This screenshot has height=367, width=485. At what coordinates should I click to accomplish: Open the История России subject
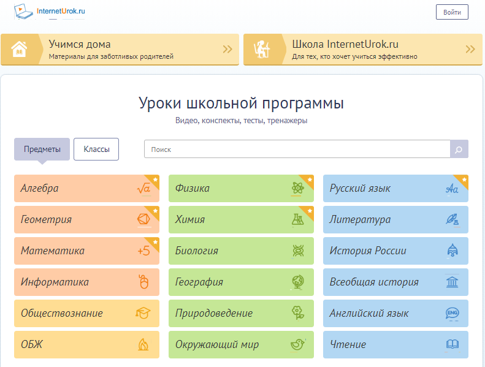[x=395, y=251]
